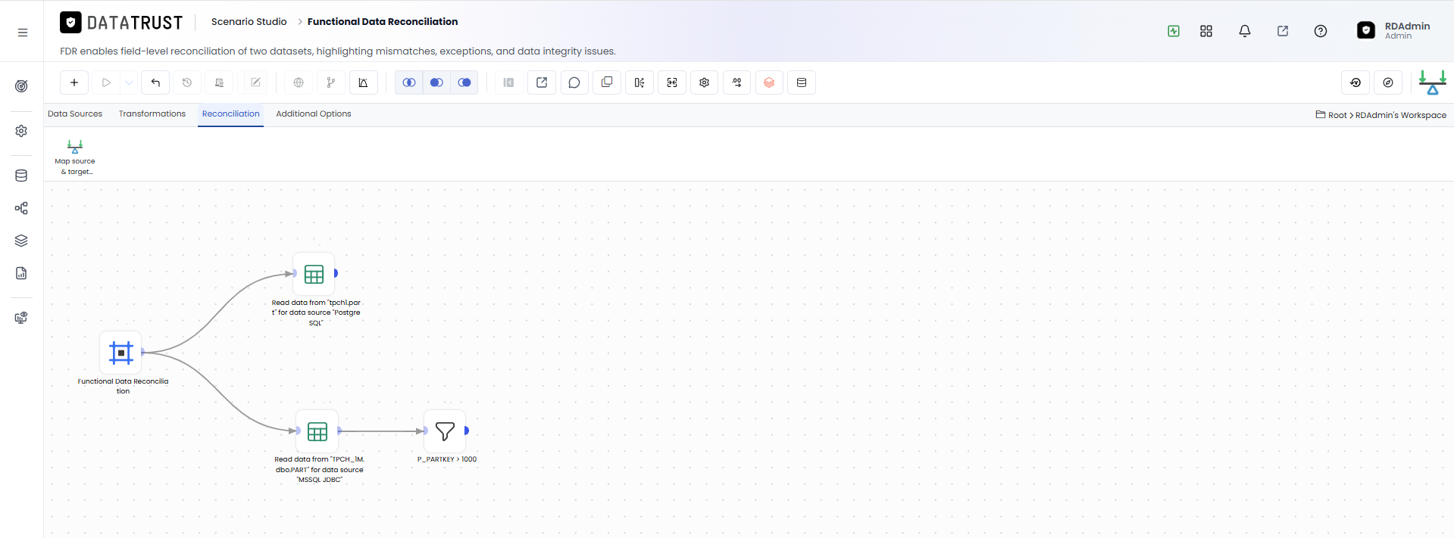Image resolution: width=1454 pixels, height=538 pixels.
Task: Expand the run button dropdown arrow
Action: click(x=130, y=82)
